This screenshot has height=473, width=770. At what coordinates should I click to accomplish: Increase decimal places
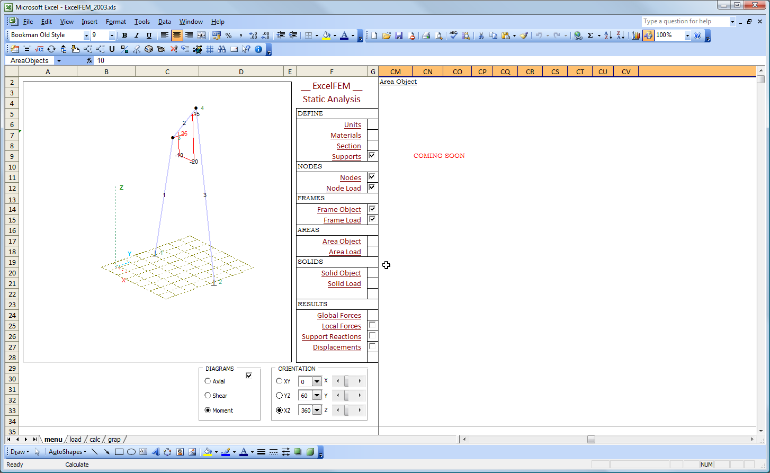tap(253, 35)
